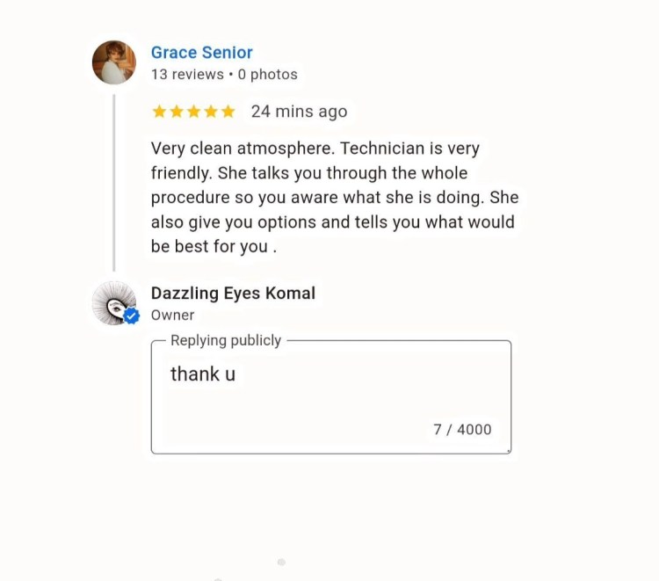Click the "7 / 4000" character counter
Screen dimensions: 659x581
(x=462, y=430)
